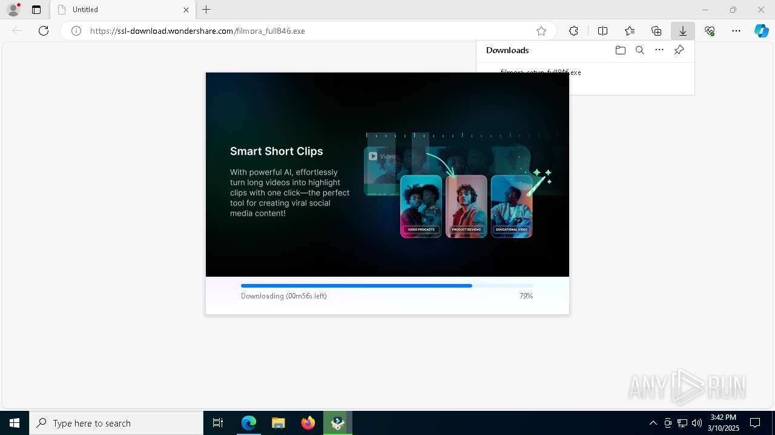Open the Edge profile avatar menu
Screen dimensions: 775x435
click(x=13, y=10)
